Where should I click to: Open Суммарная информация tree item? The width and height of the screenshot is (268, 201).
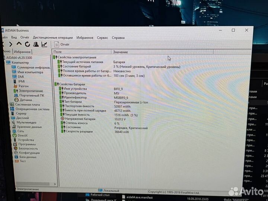point(33,67)
